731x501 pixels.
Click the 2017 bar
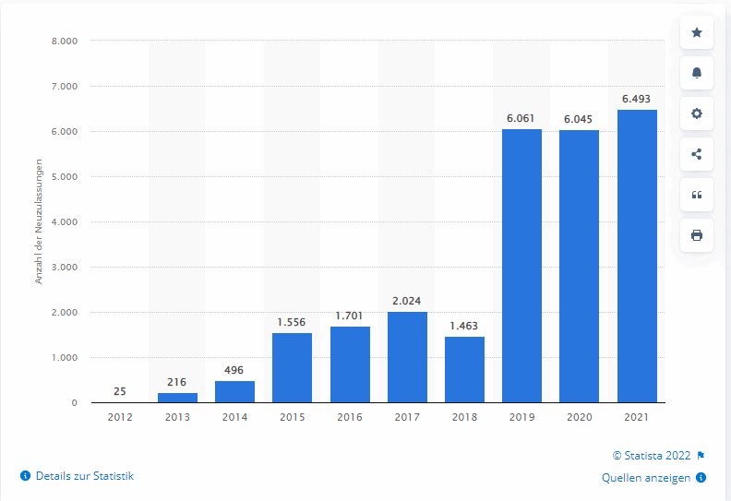pyautogui.click(x=407, y=357)
